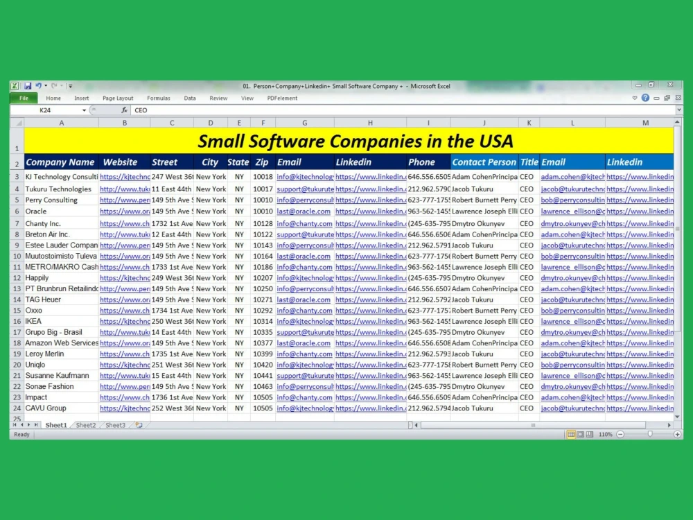Expand the formula bar with right chevron
The width and height of the screenshot is (693, 520).
tap(679, 110)
